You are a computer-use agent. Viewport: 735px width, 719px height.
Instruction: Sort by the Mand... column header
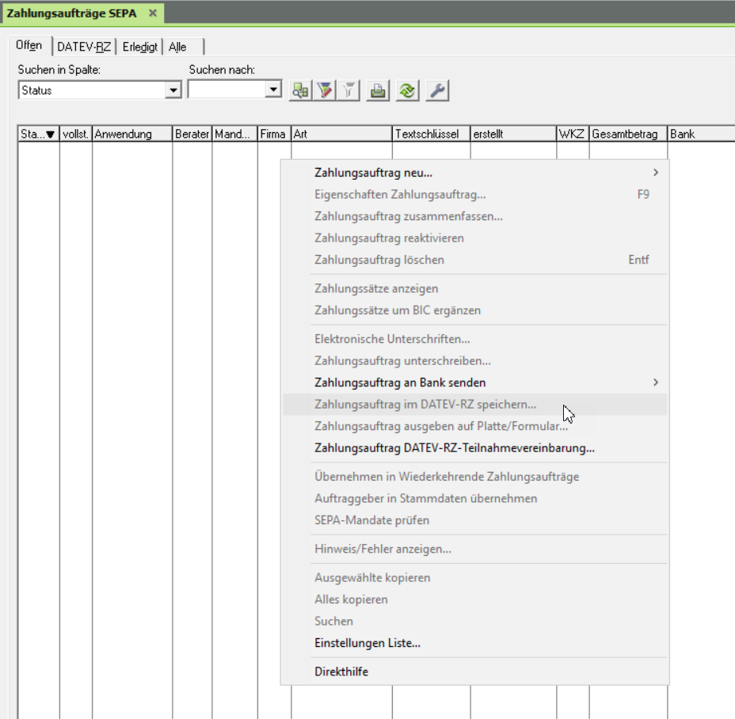[x=234, y=134]
